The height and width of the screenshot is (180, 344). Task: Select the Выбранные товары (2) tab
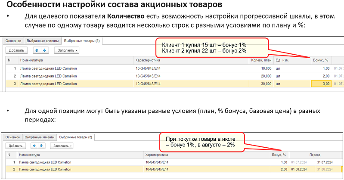(76, 137)
